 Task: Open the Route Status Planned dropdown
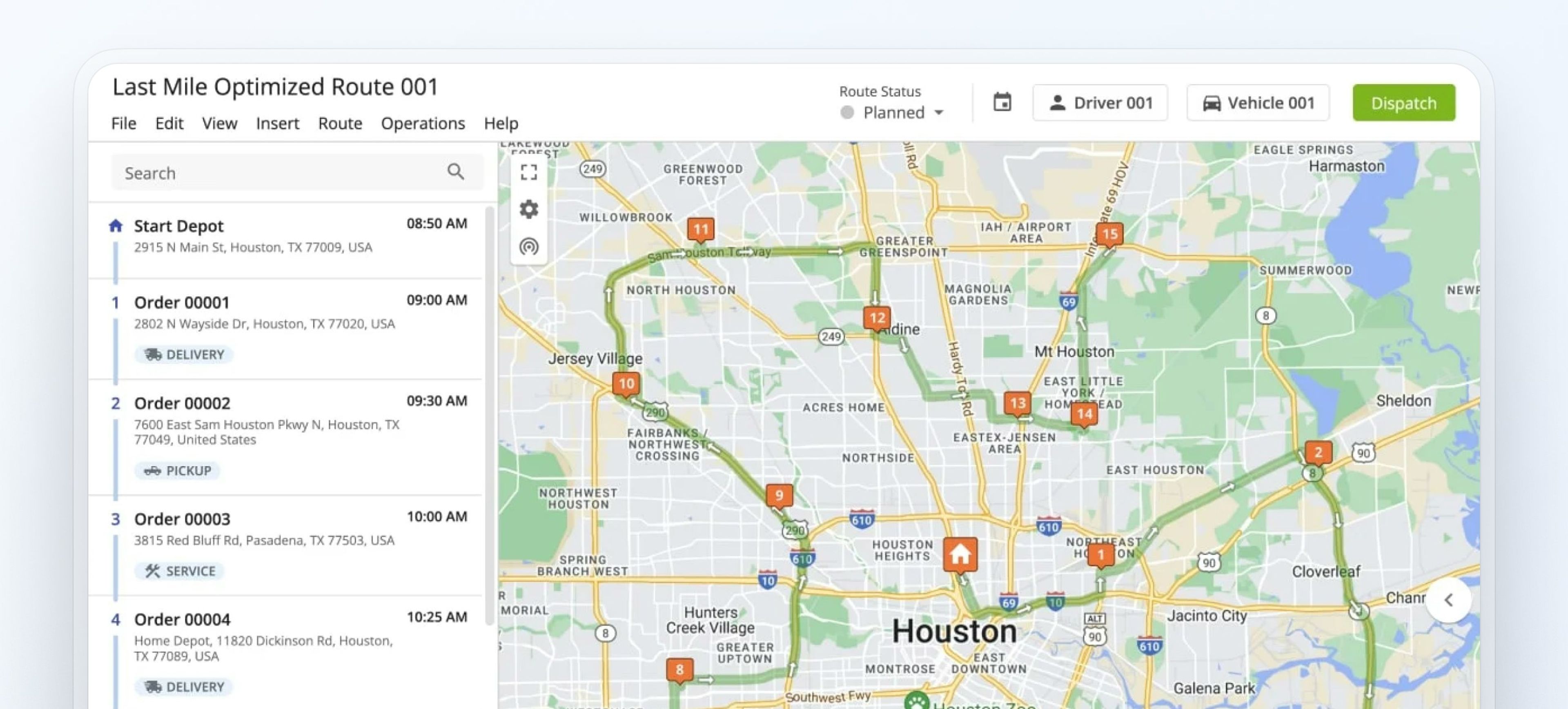tap(892, 113)
